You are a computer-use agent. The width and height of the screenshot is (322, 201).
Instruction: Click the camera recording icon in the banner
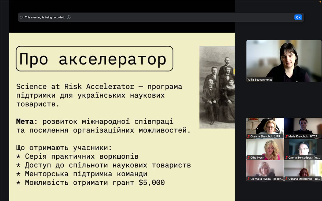pos(21,17)
